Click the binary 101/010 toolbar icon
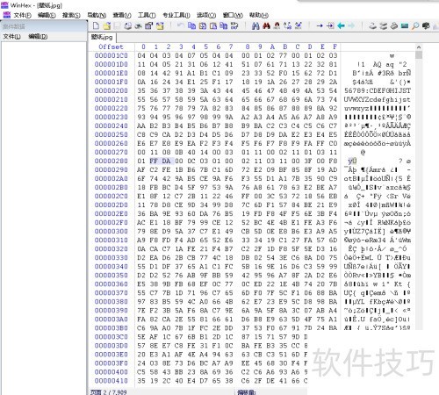 [x=234, y=25]
